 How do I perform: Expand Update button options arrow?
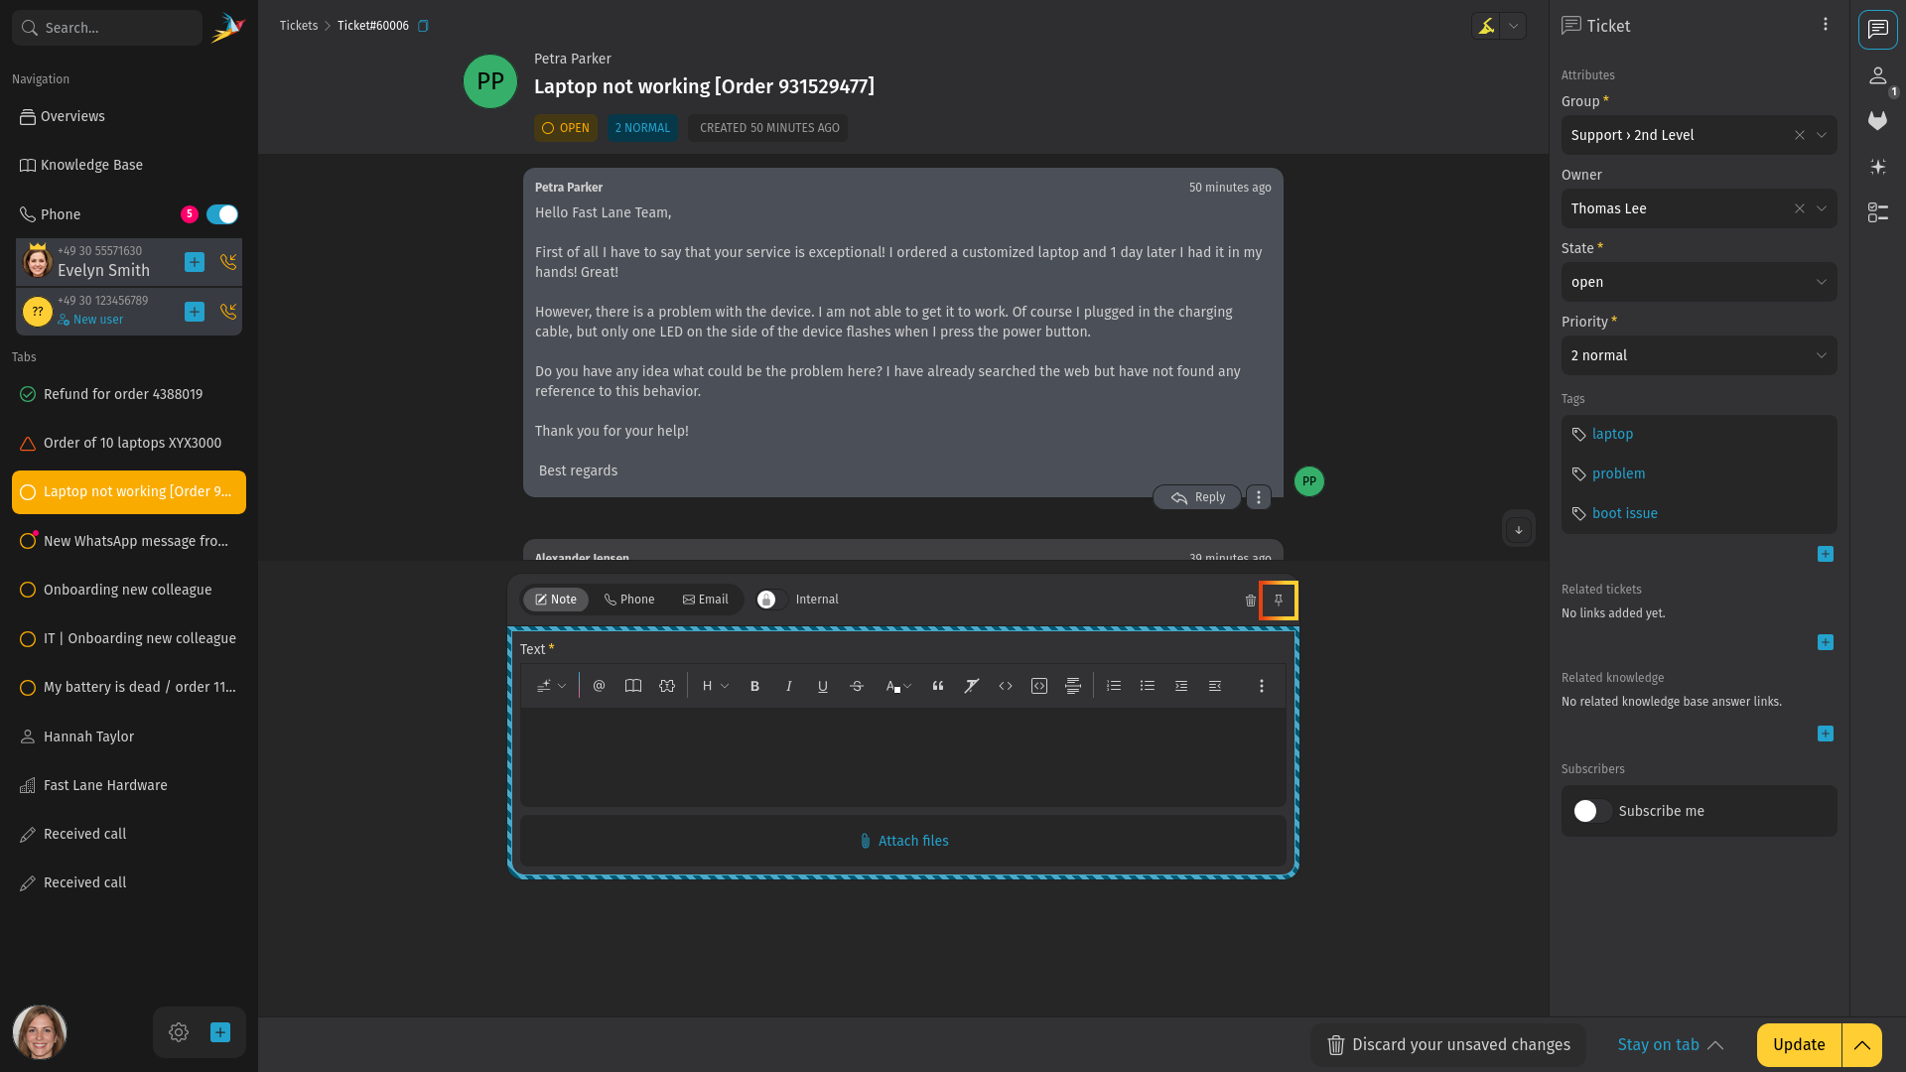click(1862, 1045)
